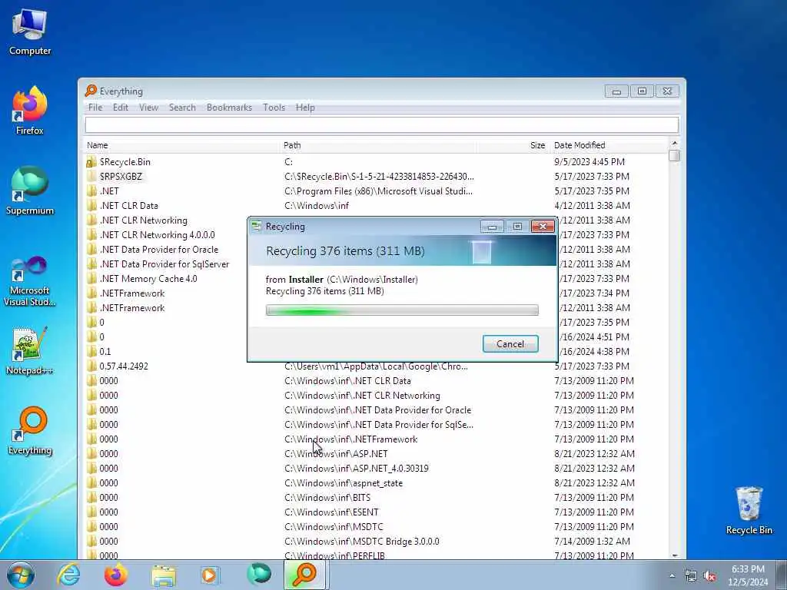The image size is (787, 590).
Task: Open the Edit menu
Action: tap(121, 108)
